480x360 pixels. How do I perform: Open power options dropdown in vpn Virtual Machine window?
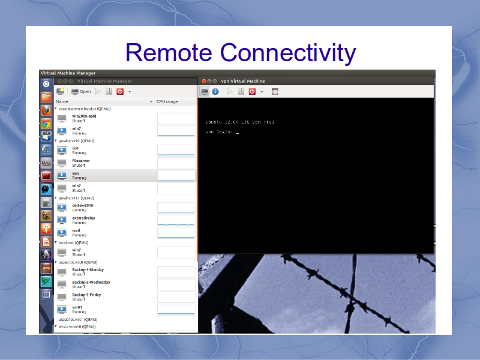pos(262,92)
